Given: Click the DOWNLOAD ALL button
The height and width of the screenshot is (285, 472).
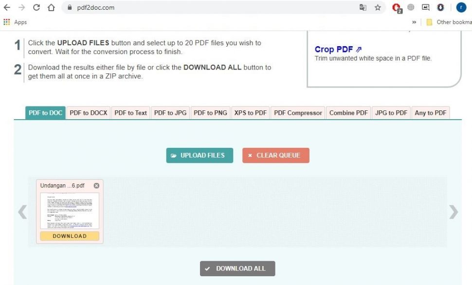Looking at the screenshot, I should (237, 268).
